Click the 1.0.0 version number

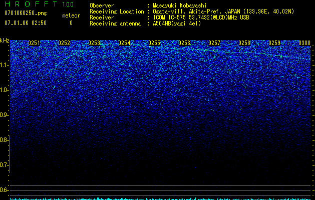pyautogui.click(x=68, y=4)
